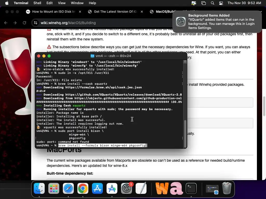Screen dimensions: 266x199
Task: Click the MacPorts heading on the wiki page
Action: [64, 150]
